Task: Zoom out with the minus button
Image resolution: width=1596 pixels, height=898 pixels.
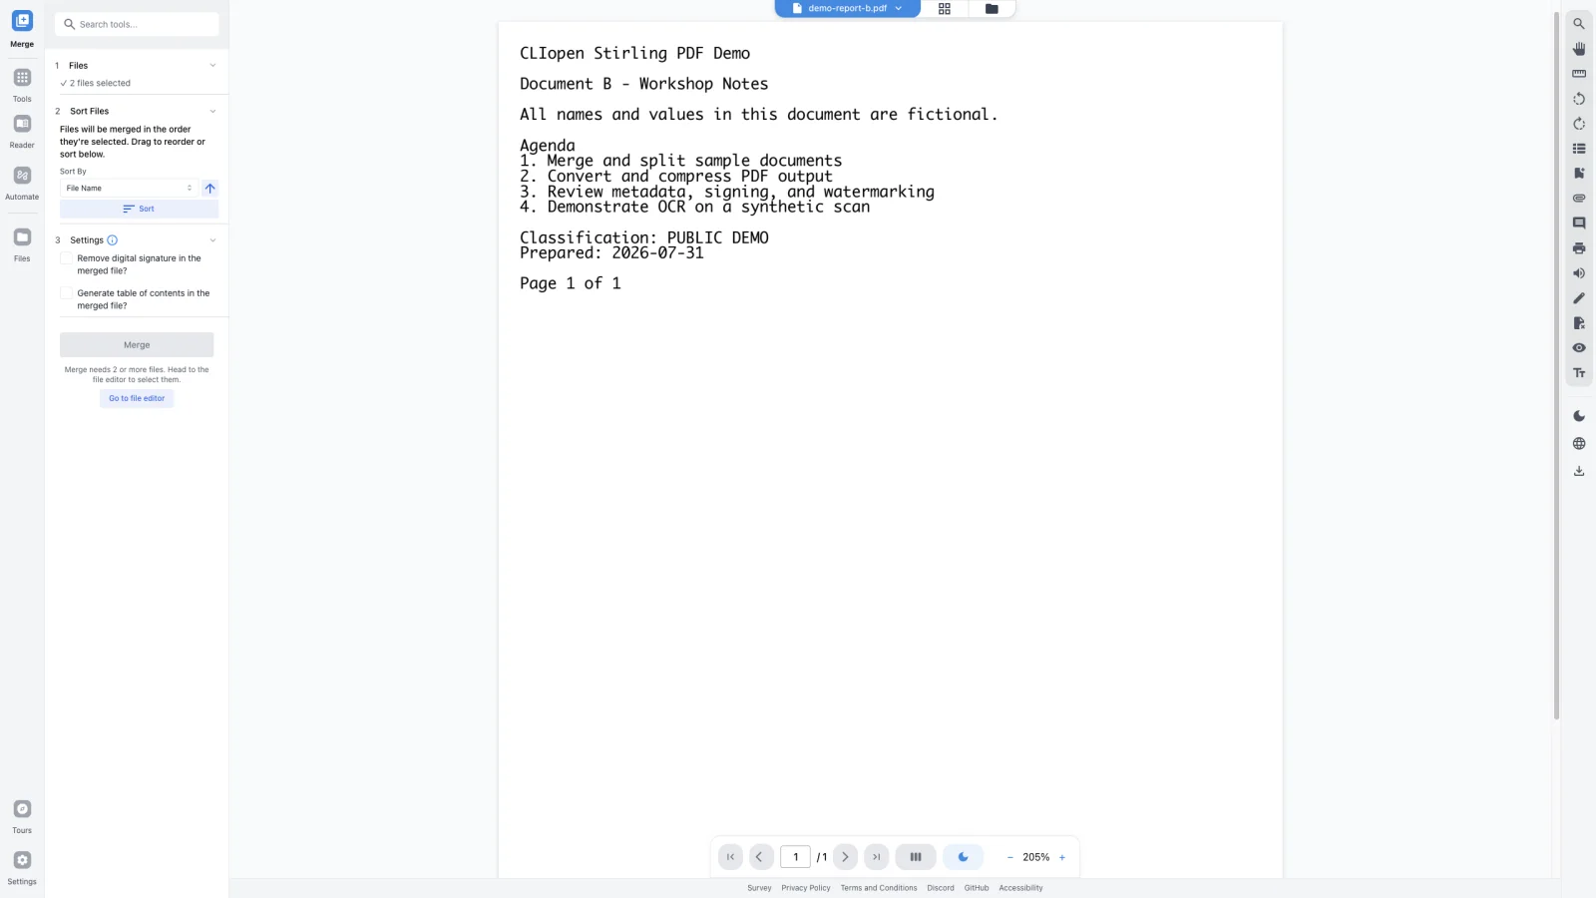Action: (x=1010, y=857)
